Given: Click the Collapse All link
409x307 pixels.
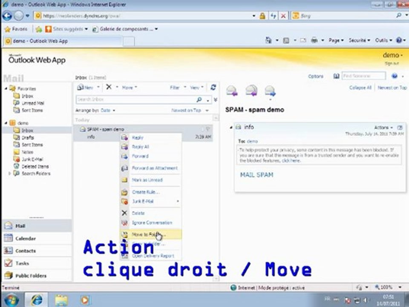Looking at the screenshot, I should tap(360, 88).
